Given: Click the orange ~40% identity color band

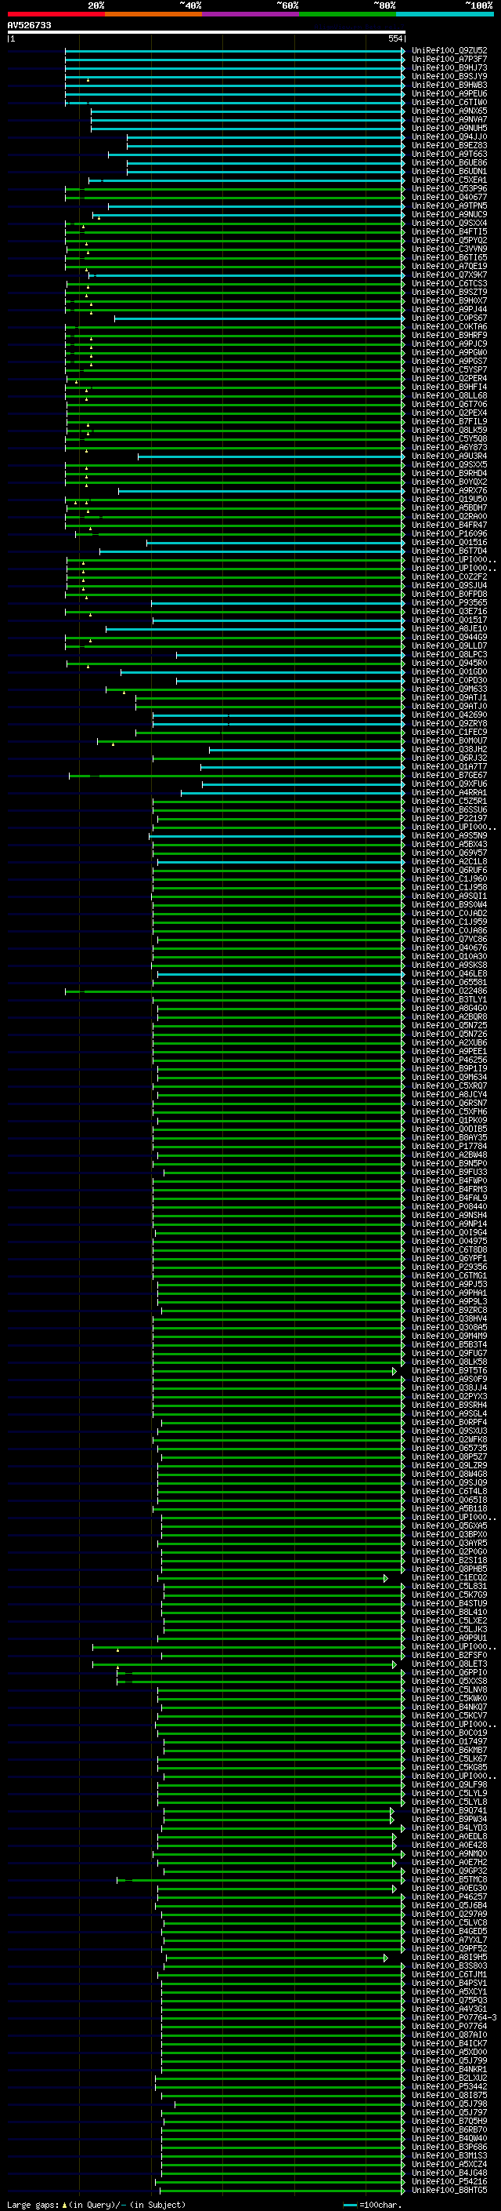Looking at the screenshot, I should click(153, 14).
